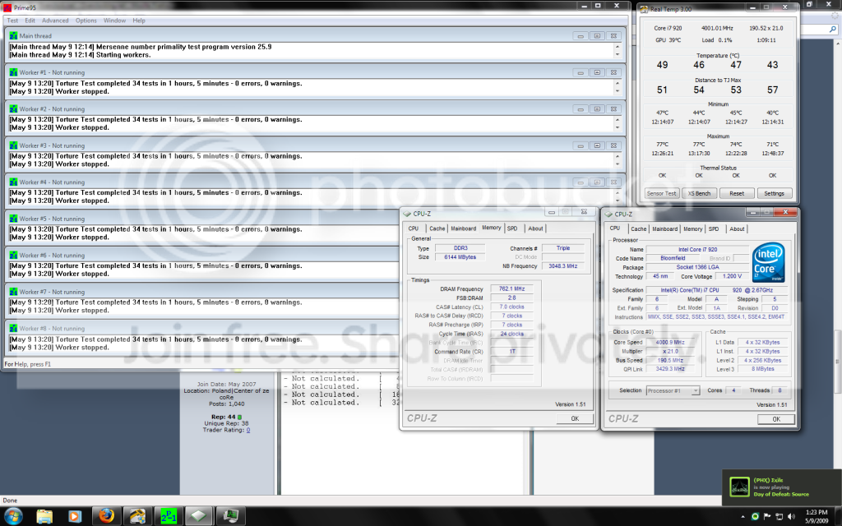Viewport: 842px width, 526px height.
Task: Open the Help menu in Prime95
Action: coord(139,21)
